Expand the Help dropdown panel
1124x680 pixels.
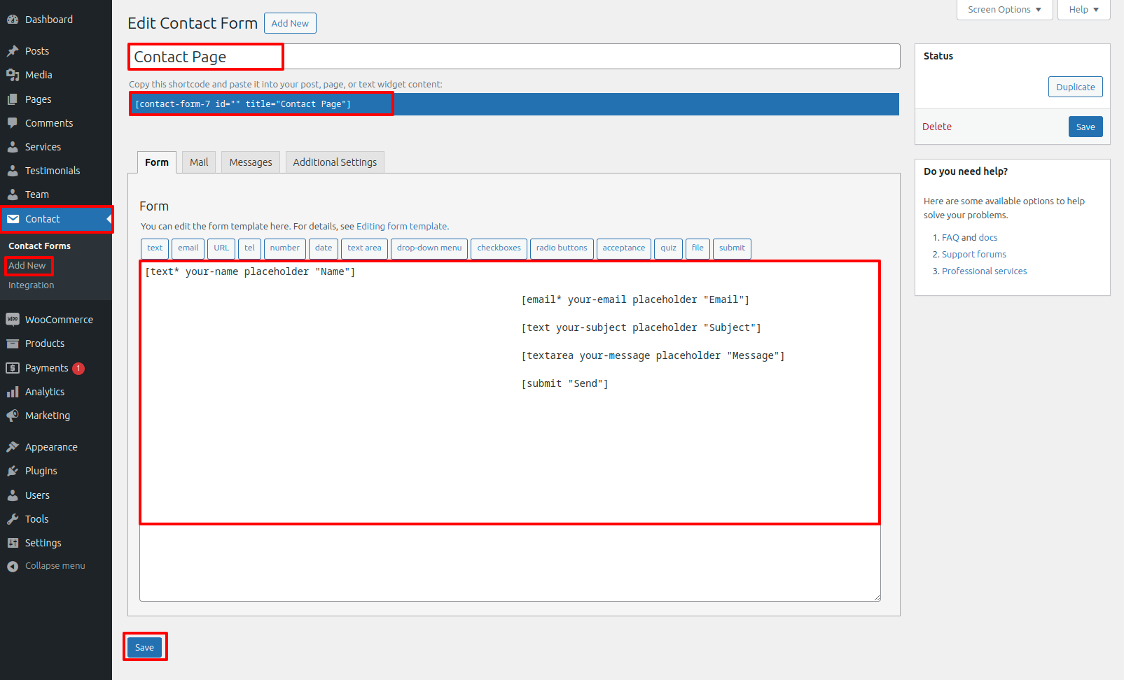pos(1083,10)
